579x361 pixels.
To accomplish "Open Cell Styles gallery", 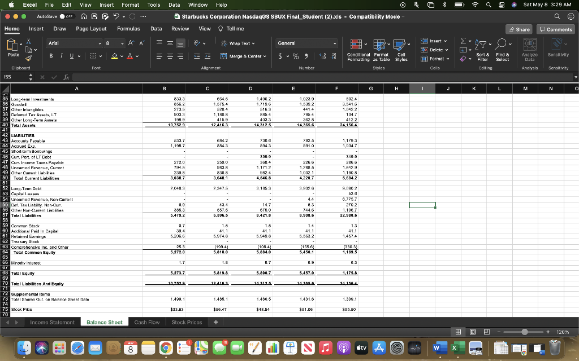I will coord(401,50).
